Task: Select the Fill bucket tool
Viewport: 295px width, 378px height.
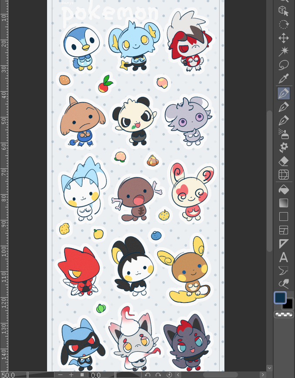Action: (x=284, y=189)
